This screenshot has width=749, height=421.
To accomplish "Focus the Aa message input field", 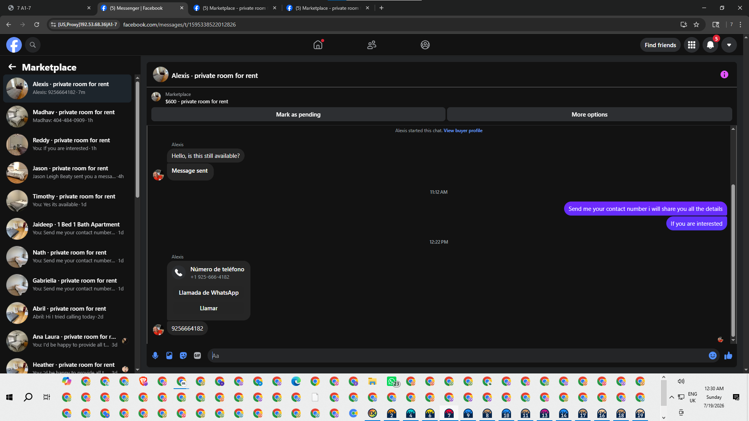I will tap(458, 356).
